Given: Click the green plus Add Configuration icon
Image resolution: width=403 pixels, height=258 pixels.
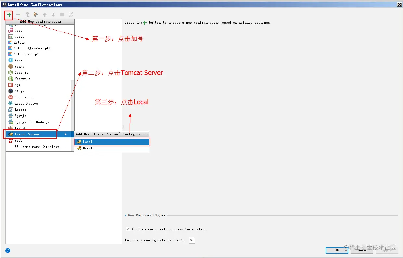Looking at the screenshot, I should pos(9,15).
